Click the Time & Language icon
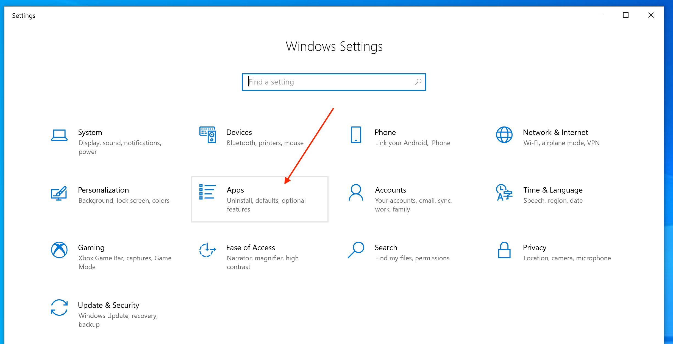 point(504,193)
